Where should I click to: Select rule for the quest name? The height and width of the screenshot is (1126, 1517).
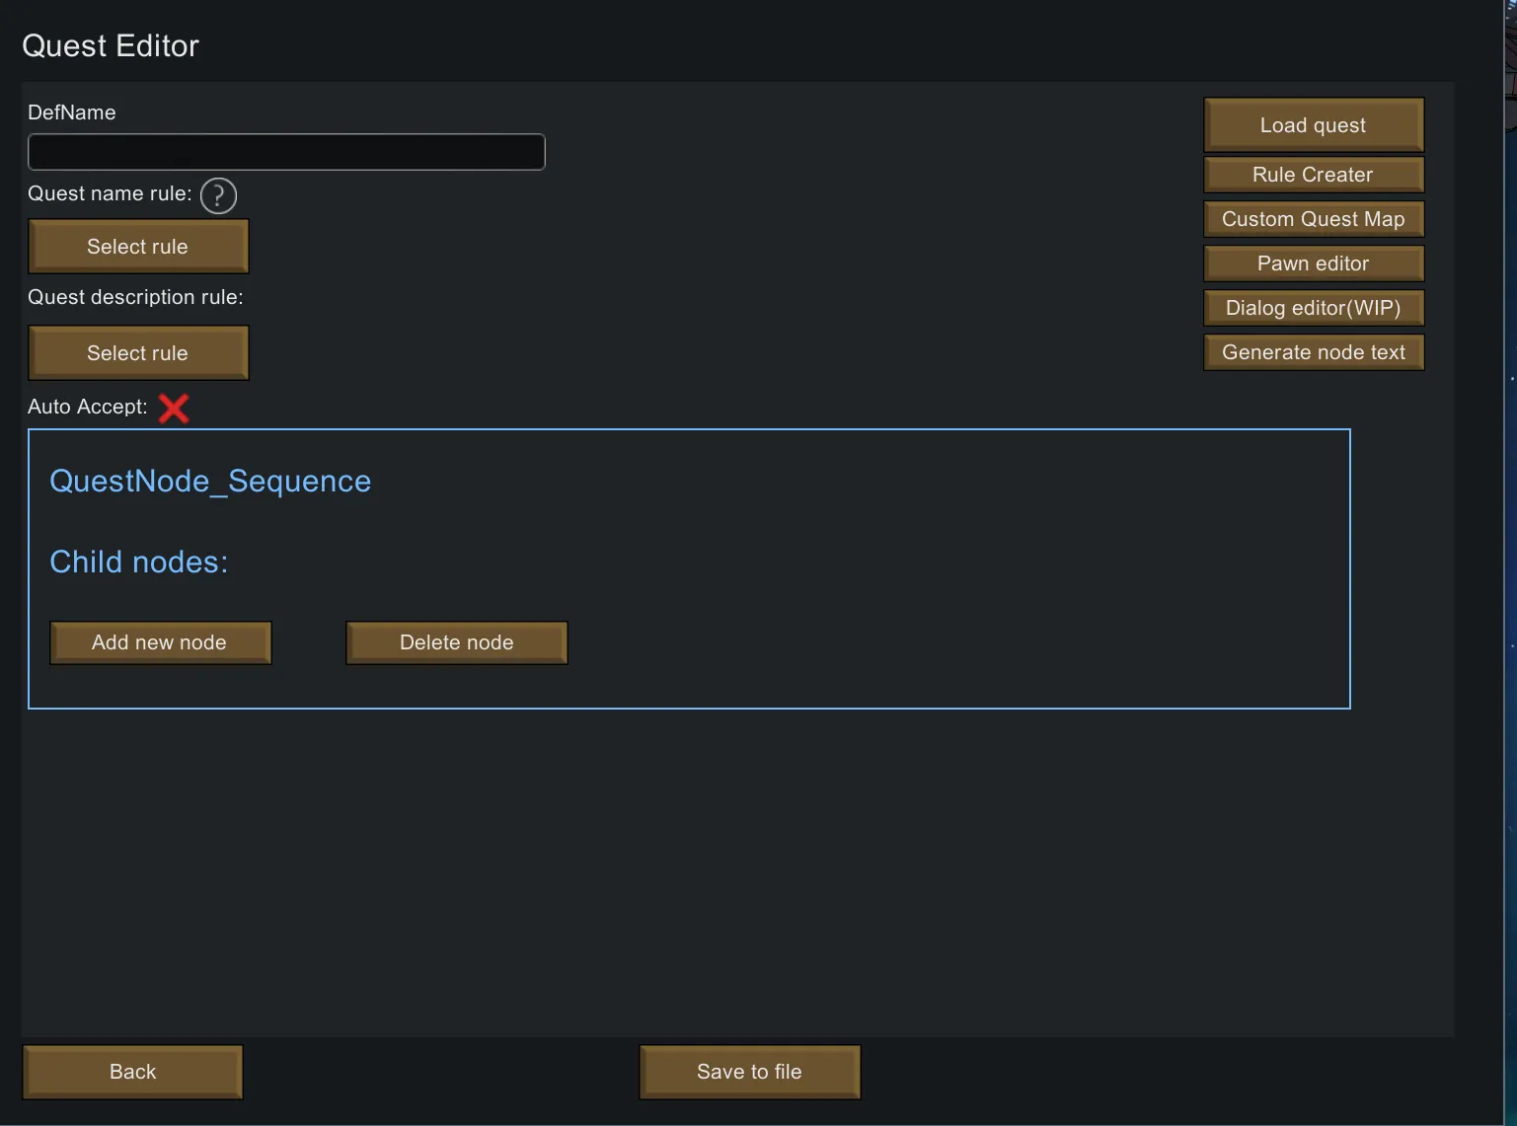pyautogui.click(x=138, y=247)
